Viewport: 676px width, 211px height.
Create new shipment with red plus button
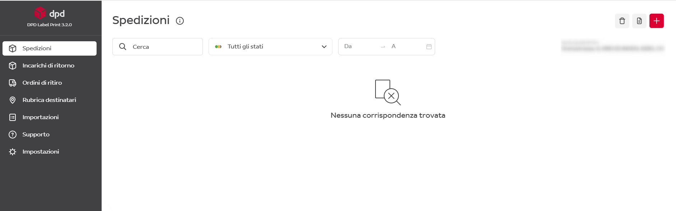(657, 21)
